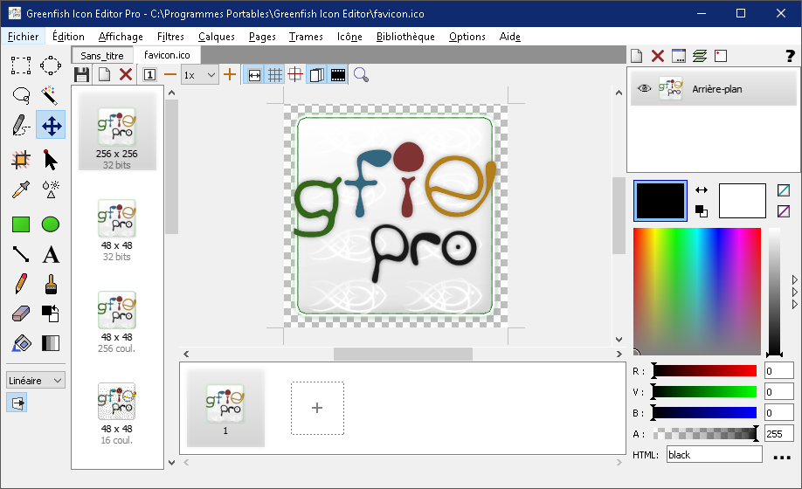
Task: Choose the crop tool
Action: (x=21, y=161)
